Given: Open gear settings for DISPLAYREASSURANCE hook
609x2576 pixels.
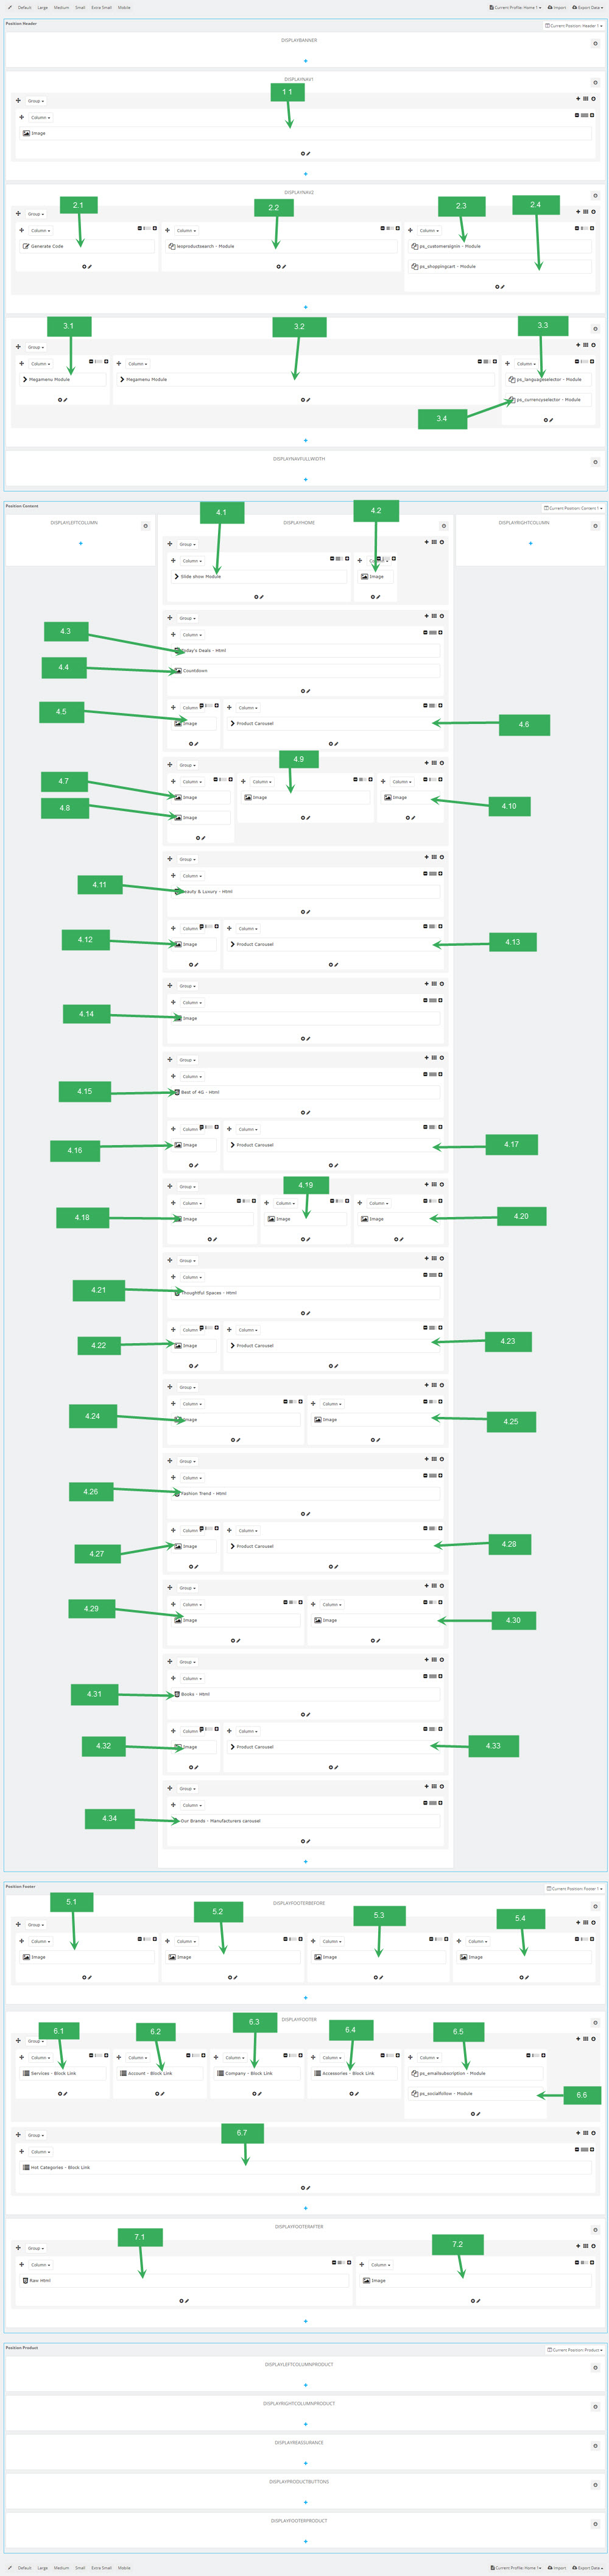Looking at the screenshot, I should point(595,2446).
